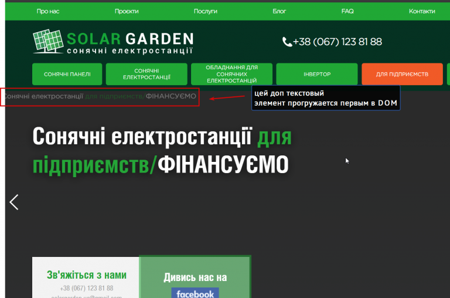Click the SOLAR GARDEN site title
450x298 pixels.
[x=130, y=39]
